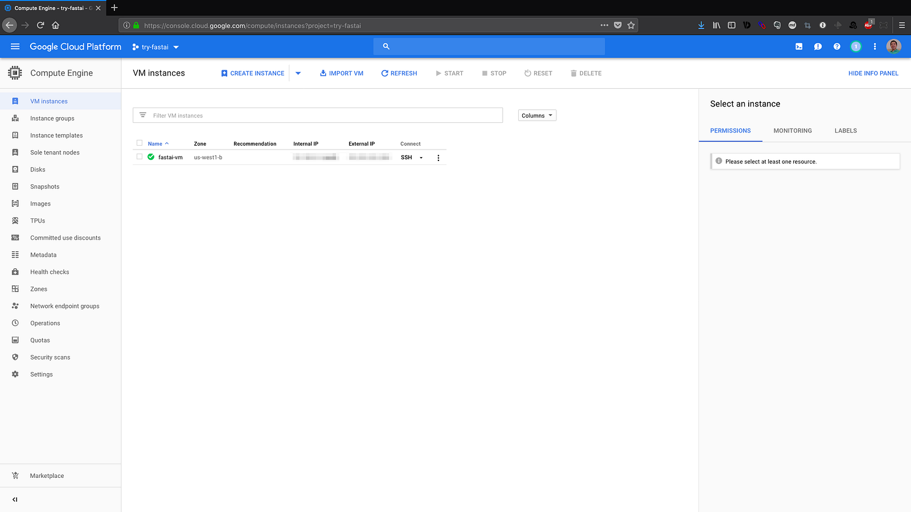Activate Cloud Shell icon

[x=799, y=47]
